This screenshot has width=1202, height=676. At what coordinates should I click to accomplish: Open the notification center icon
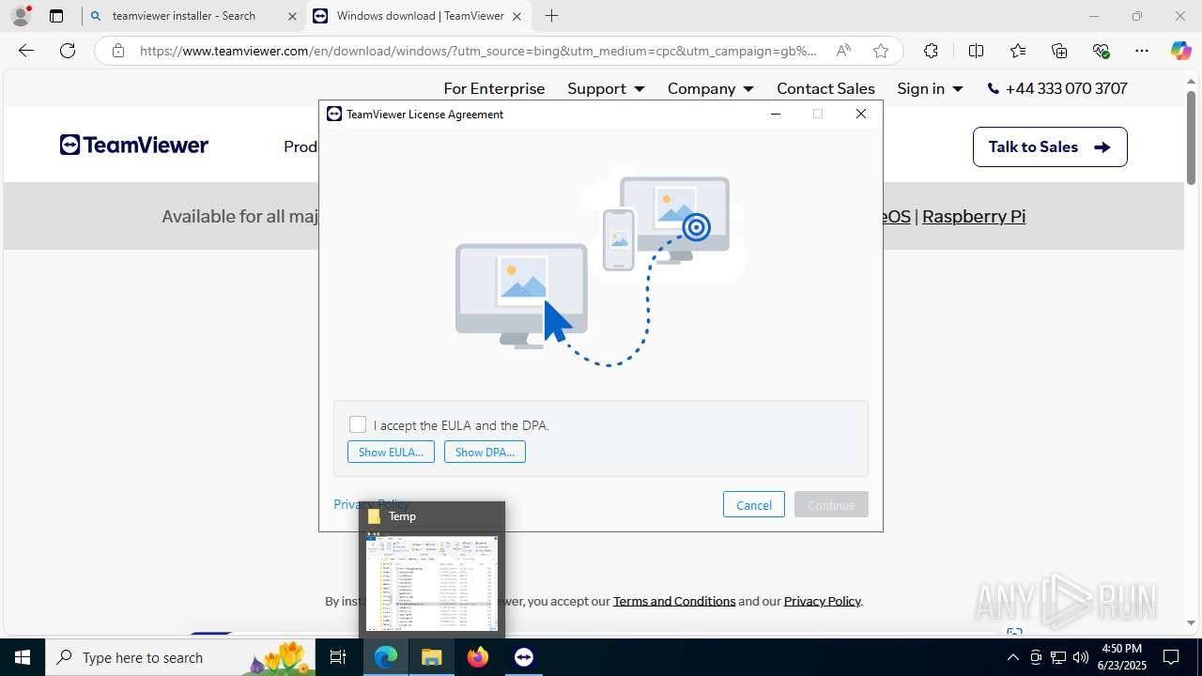click(1172, 657)
